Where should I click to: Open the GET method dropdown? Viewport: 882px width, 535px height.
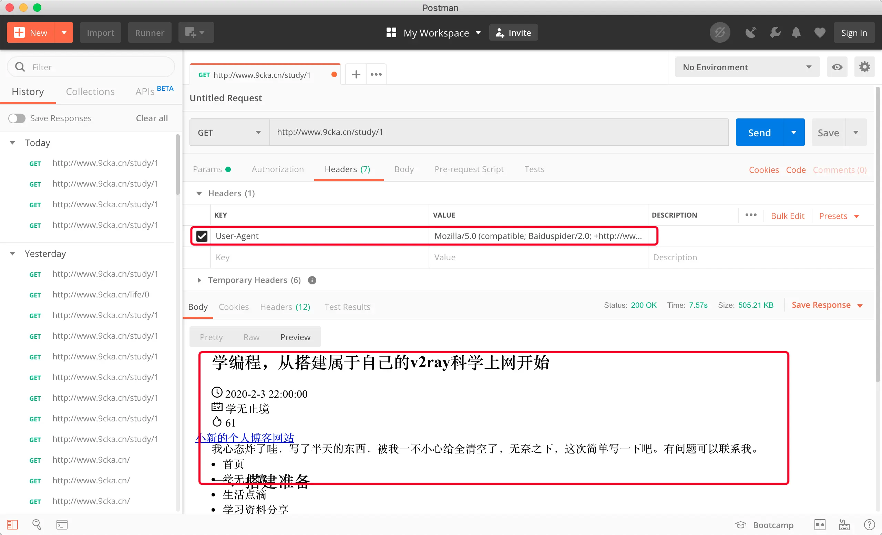click(x=229, y=133)
